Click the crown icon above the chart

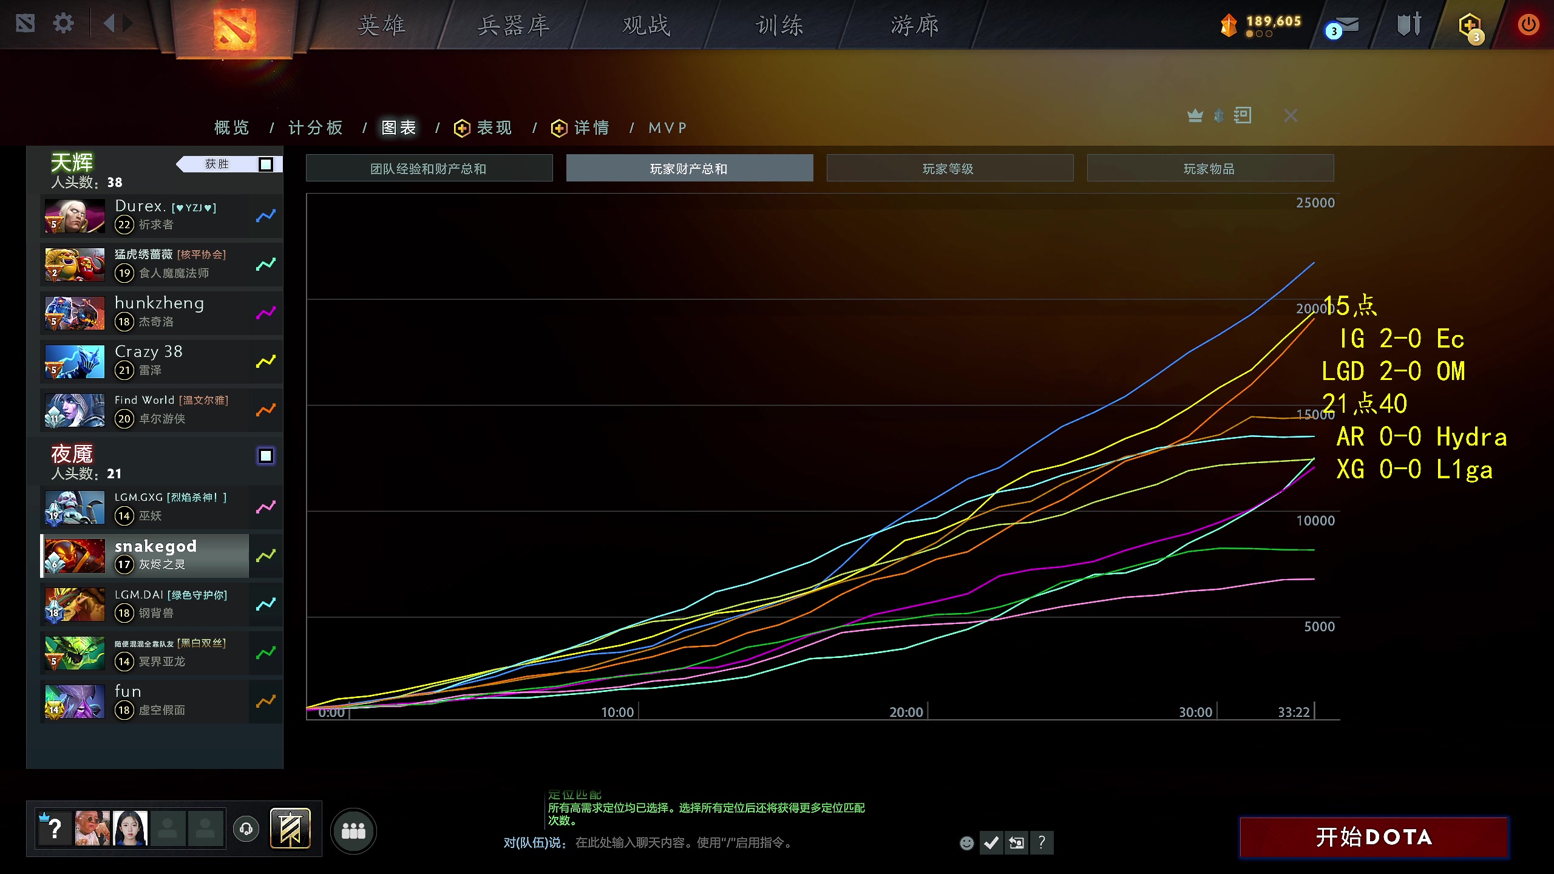pyautogui.click(x=1195, y=115)
